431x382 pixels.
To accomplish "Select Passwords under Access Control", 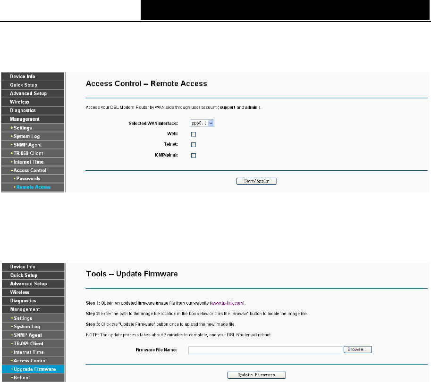I will pos(28,179).
